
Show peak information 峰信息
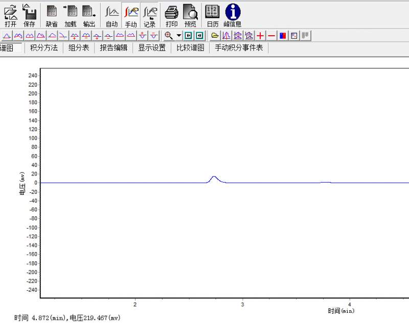pos(233,16)
